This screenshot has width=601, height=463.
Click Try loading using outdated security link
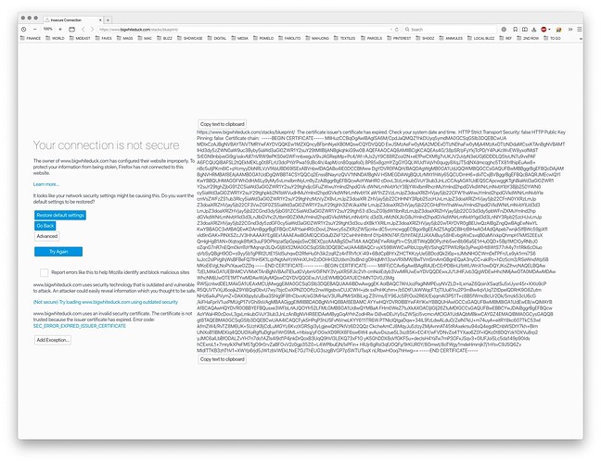coord(106,302)
